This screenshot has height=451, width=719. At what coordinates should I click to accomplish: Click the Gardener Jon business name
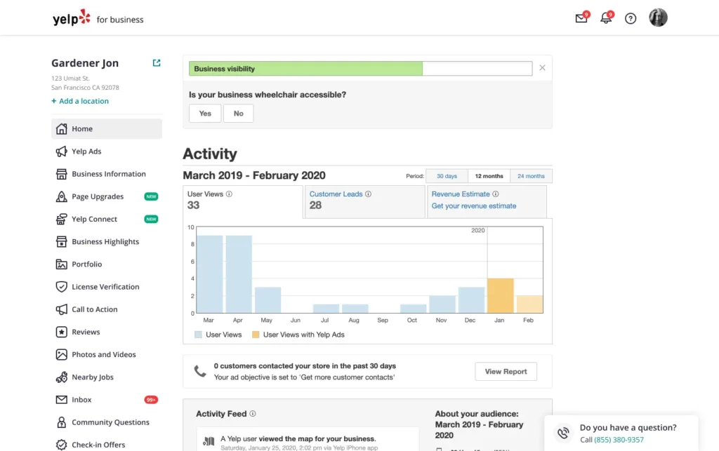pyautogui.click(x=85, y=62)
